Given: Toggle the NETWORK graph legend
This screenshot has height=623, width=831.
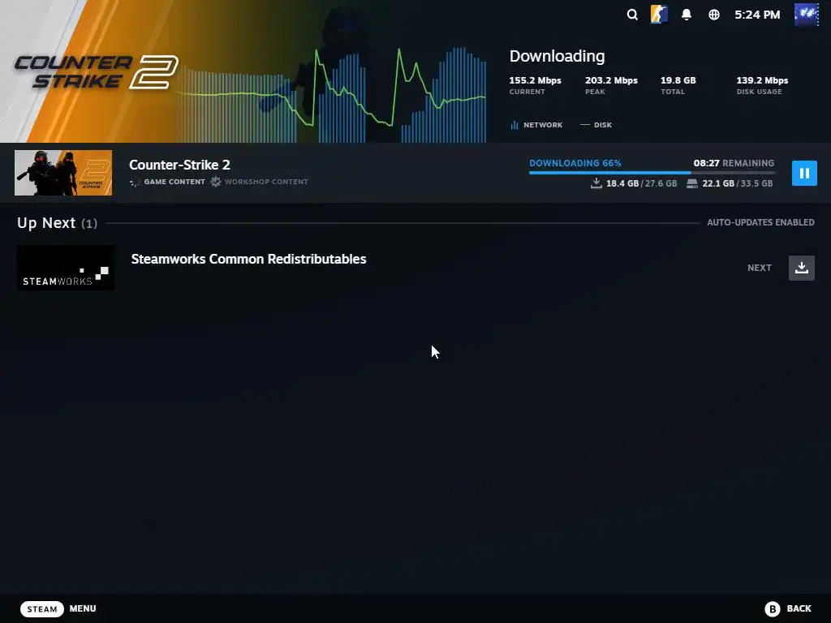Looking at the screenshot, I should (x=536, y=125).
